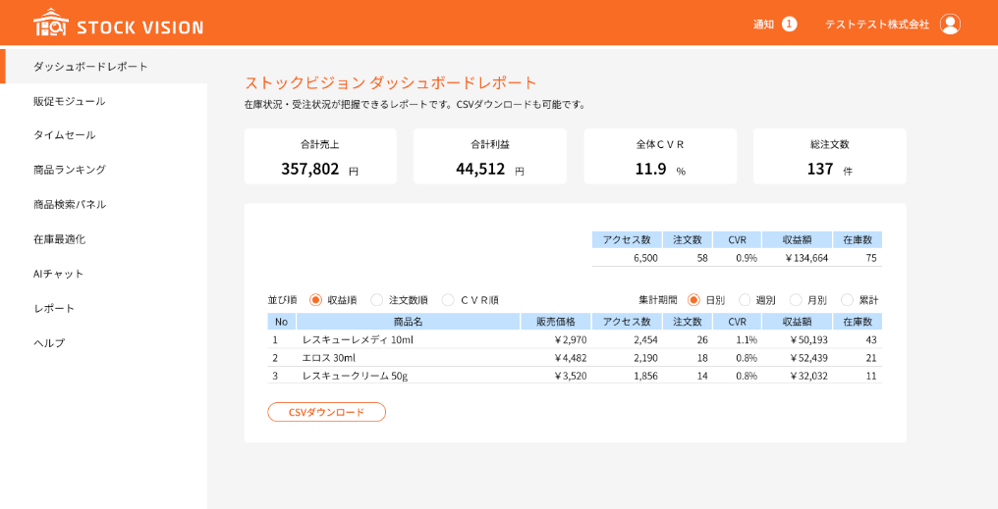Open 販促モジュール in the sidebar

[x=69, y=101]
